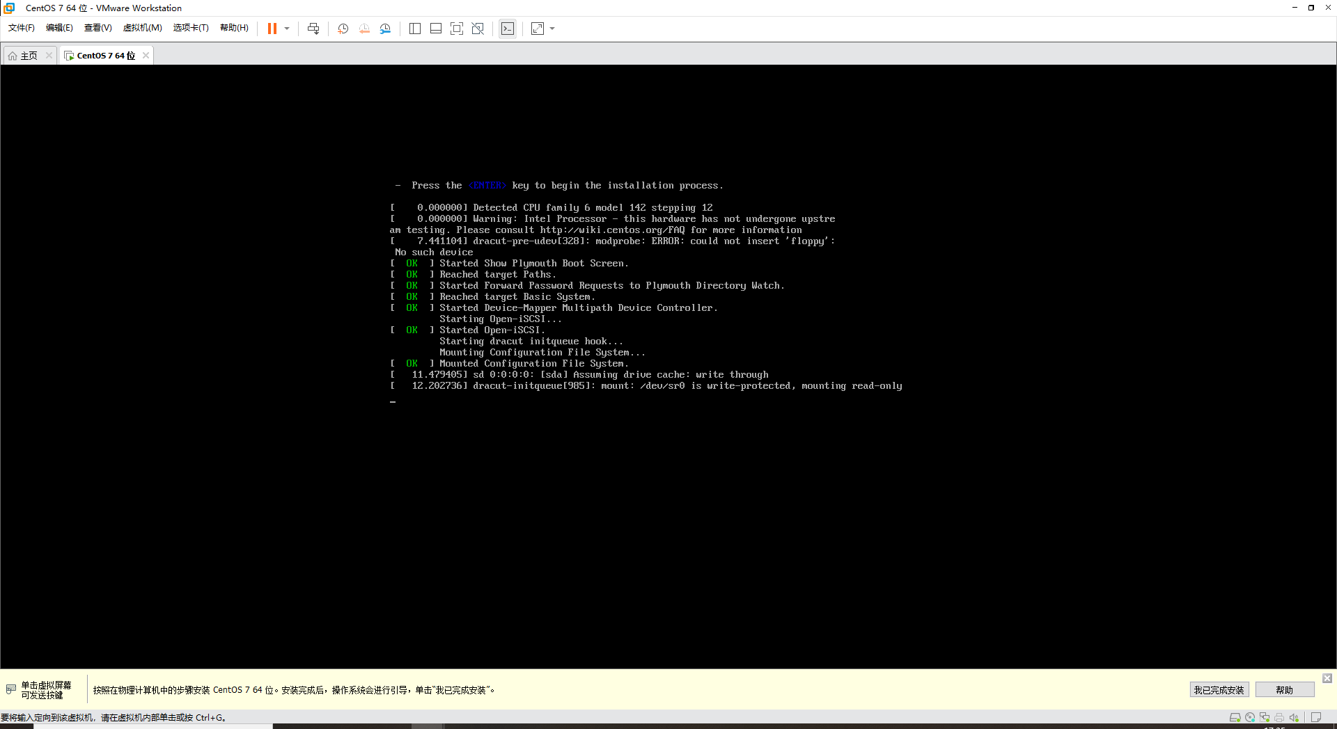
Task: Click the 'Starting dracut initqueue hook...' line
Action: [x=531, y=342]
